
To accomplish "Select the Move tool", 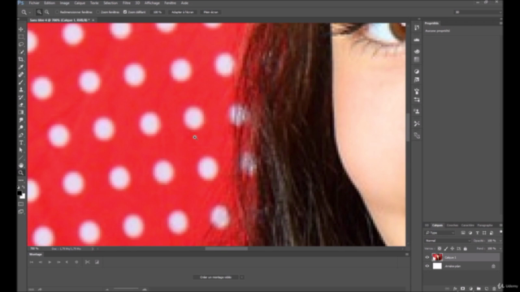I will [x=21, y=29].
